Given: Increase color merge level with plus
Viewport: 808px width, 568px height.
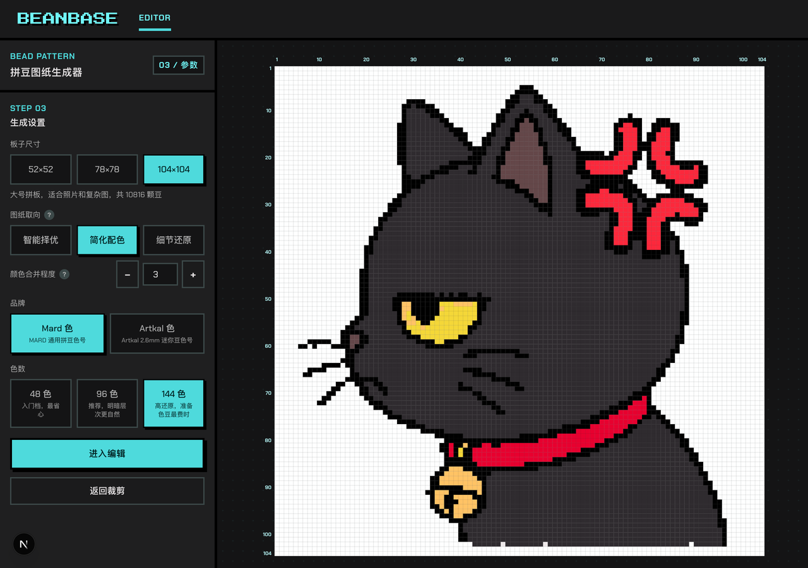Looking at the screenshot, I should [x=193, y=275].
